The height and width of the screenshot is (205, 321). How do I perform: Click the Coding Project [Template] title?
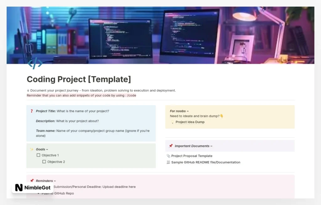coord(79,79)
